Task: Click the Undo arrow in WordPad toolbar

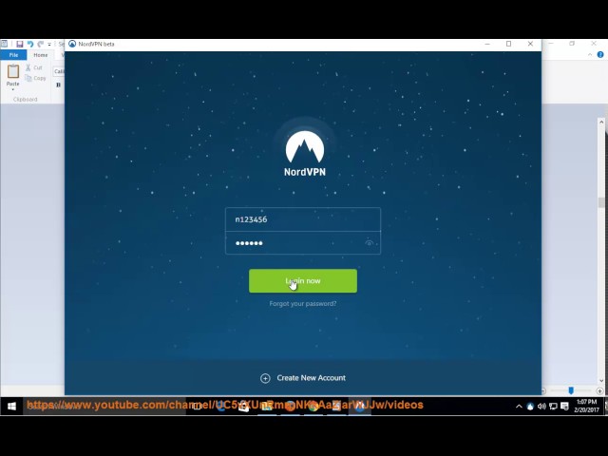Action: click(29, 45)
